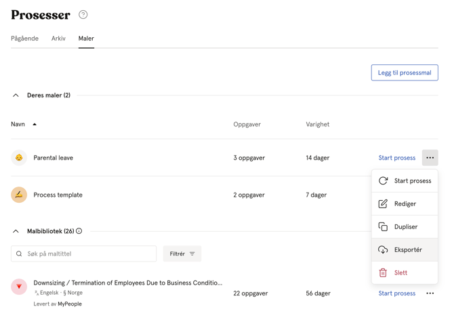
Task: Click the red triangle icon for Downsizing template
Action: click(x=19, y=287)
